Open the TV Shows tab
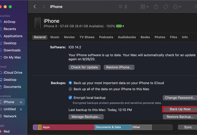Viewport: 197px width, 135px height. click(x=87, y=37)
